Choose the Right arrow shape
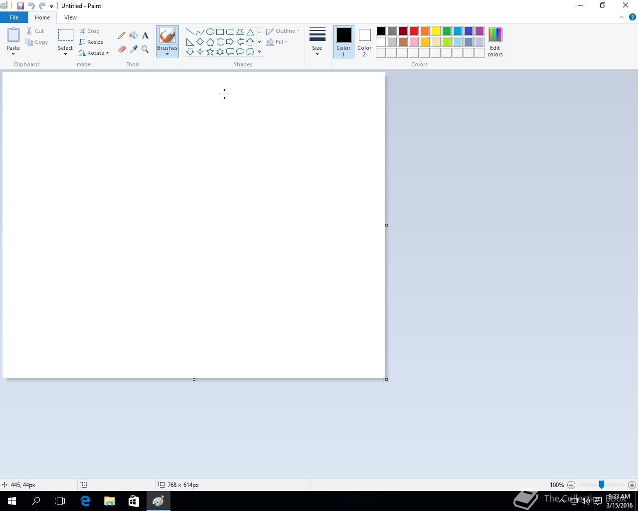The image size is (638, 511). pyautogui.click(x=230, y=42)
